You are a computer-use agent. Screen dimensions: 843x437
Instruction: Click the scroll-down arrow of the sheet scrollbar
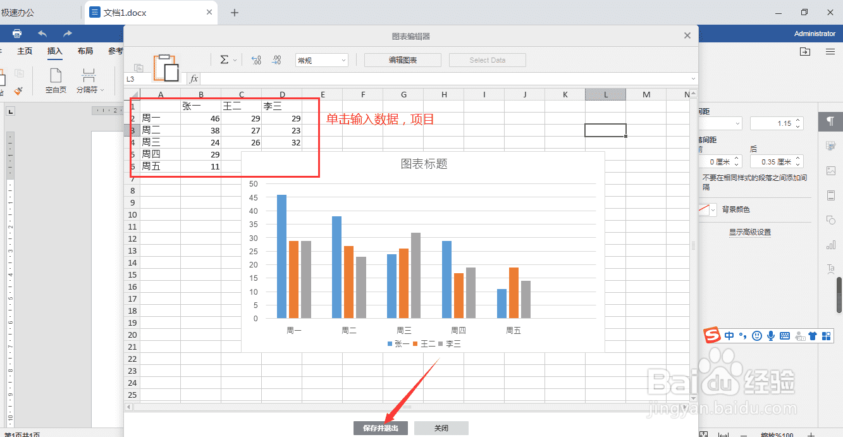pos(694,398)
